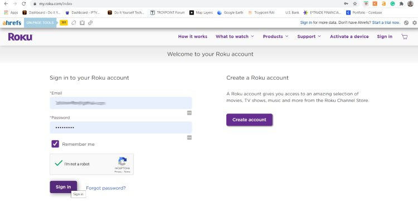
Task: Click the browser forward arrow
Action: [15, 4]
